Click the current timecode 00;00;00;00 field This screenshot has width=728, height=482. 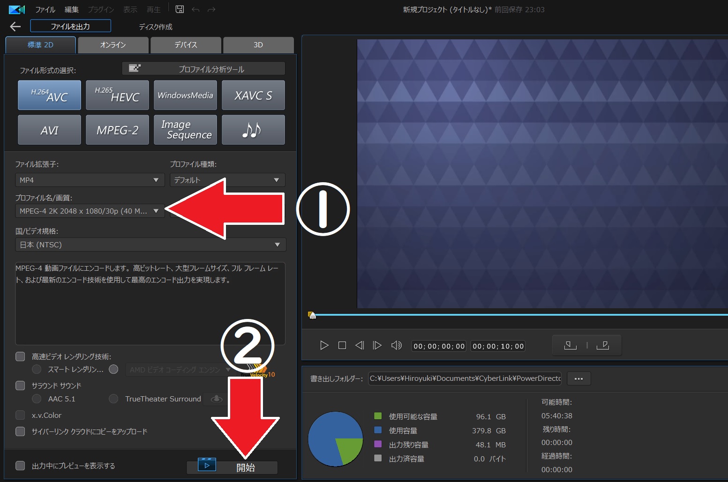coord(439,346)
